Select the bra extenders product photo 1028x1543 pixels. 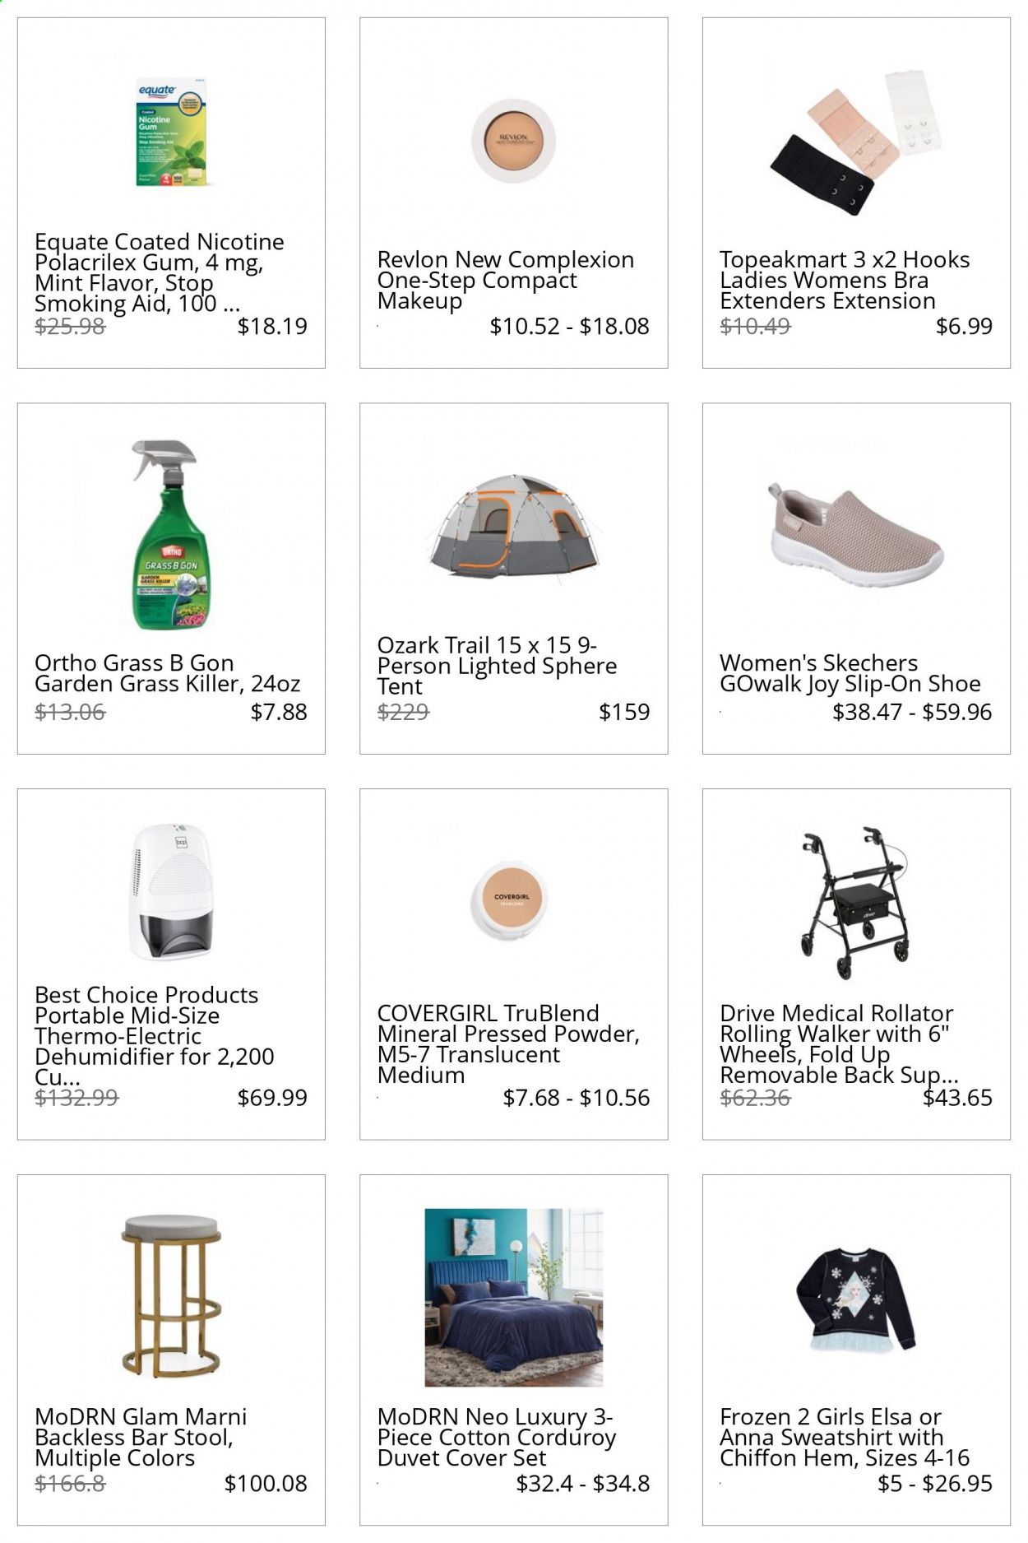pos(856,142)
